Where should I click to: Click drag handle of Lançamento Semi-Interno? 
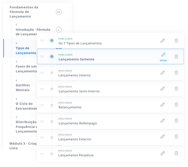pos(42,89)
